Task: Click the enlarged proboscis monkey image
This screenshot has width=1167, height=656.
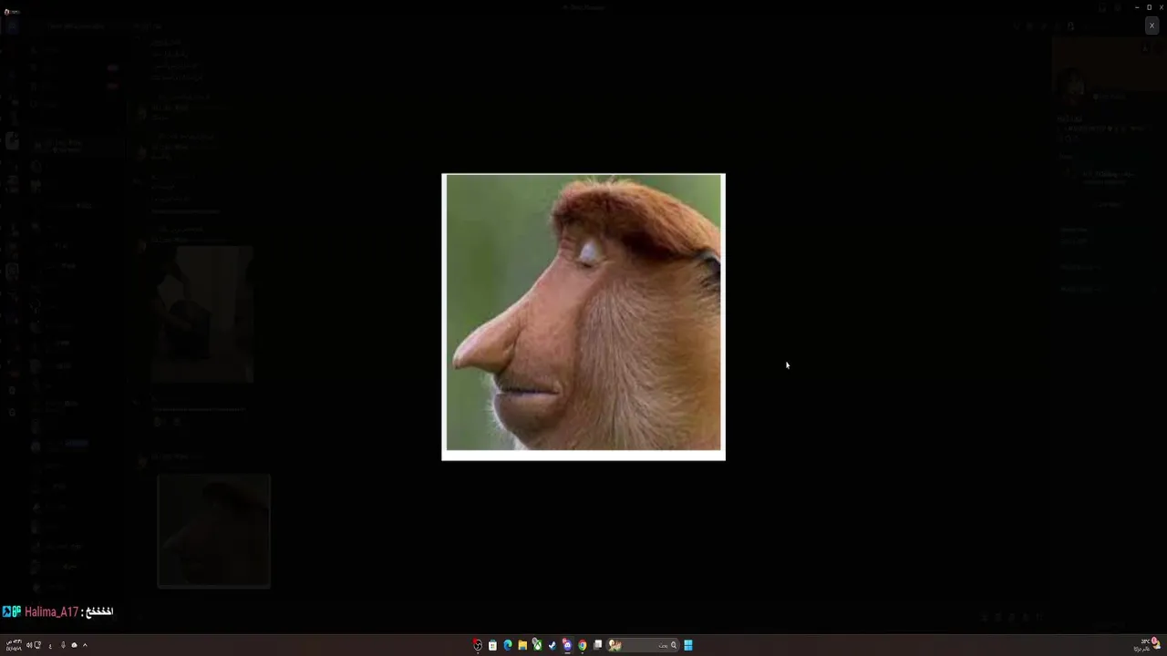Action: tap(583, 316)
